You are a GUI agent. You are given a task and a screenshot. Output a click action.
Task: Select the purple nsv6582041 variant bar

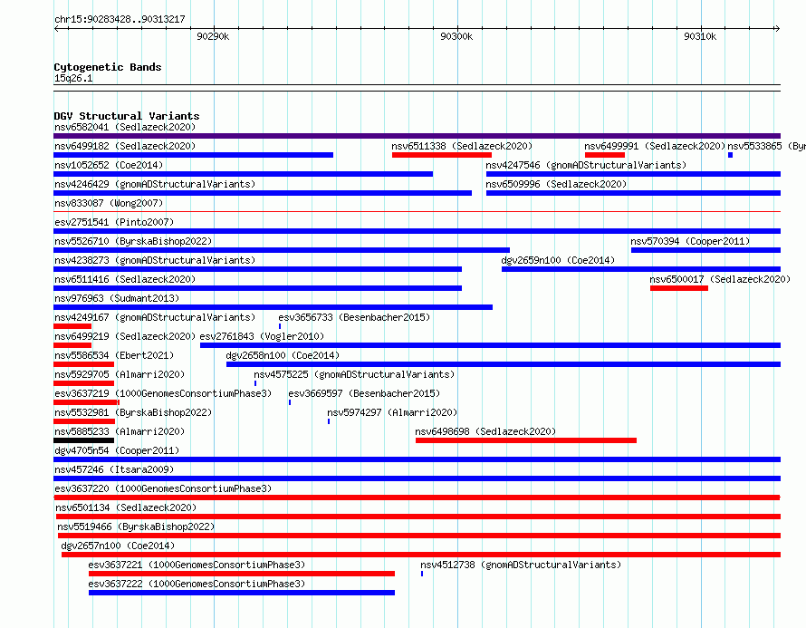point(417,136)
